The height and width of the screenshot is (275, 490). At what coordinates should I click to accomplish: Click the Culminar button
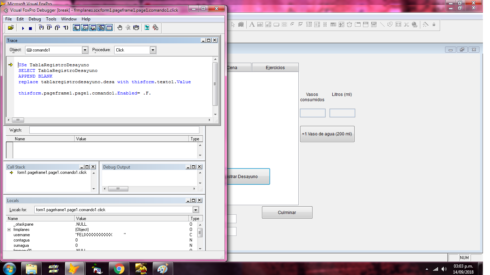tap(287, 213)
